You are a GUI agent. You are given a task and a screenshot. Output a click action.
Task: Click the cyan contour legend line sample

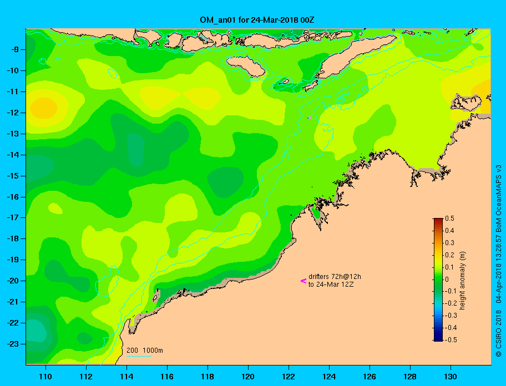139,356
